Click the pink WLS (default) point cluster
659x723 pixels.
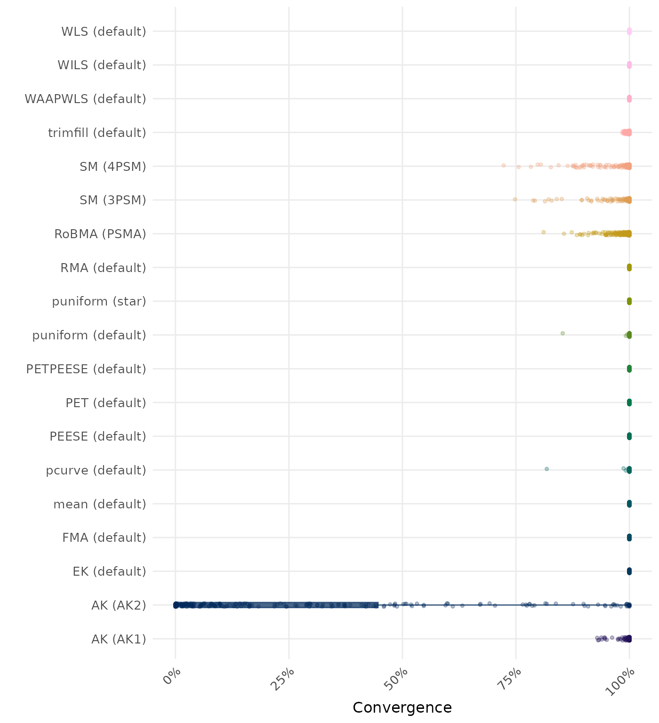pyautogui.click(x=629, y=32)
